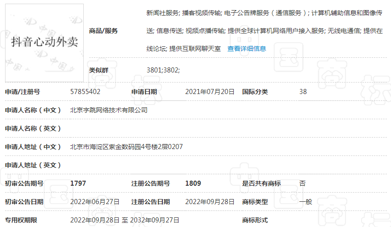Image resolution: width=391 pixels, height=227 pixels.
Task: Click the 申请人名称（英文） label
Action: 33,128
